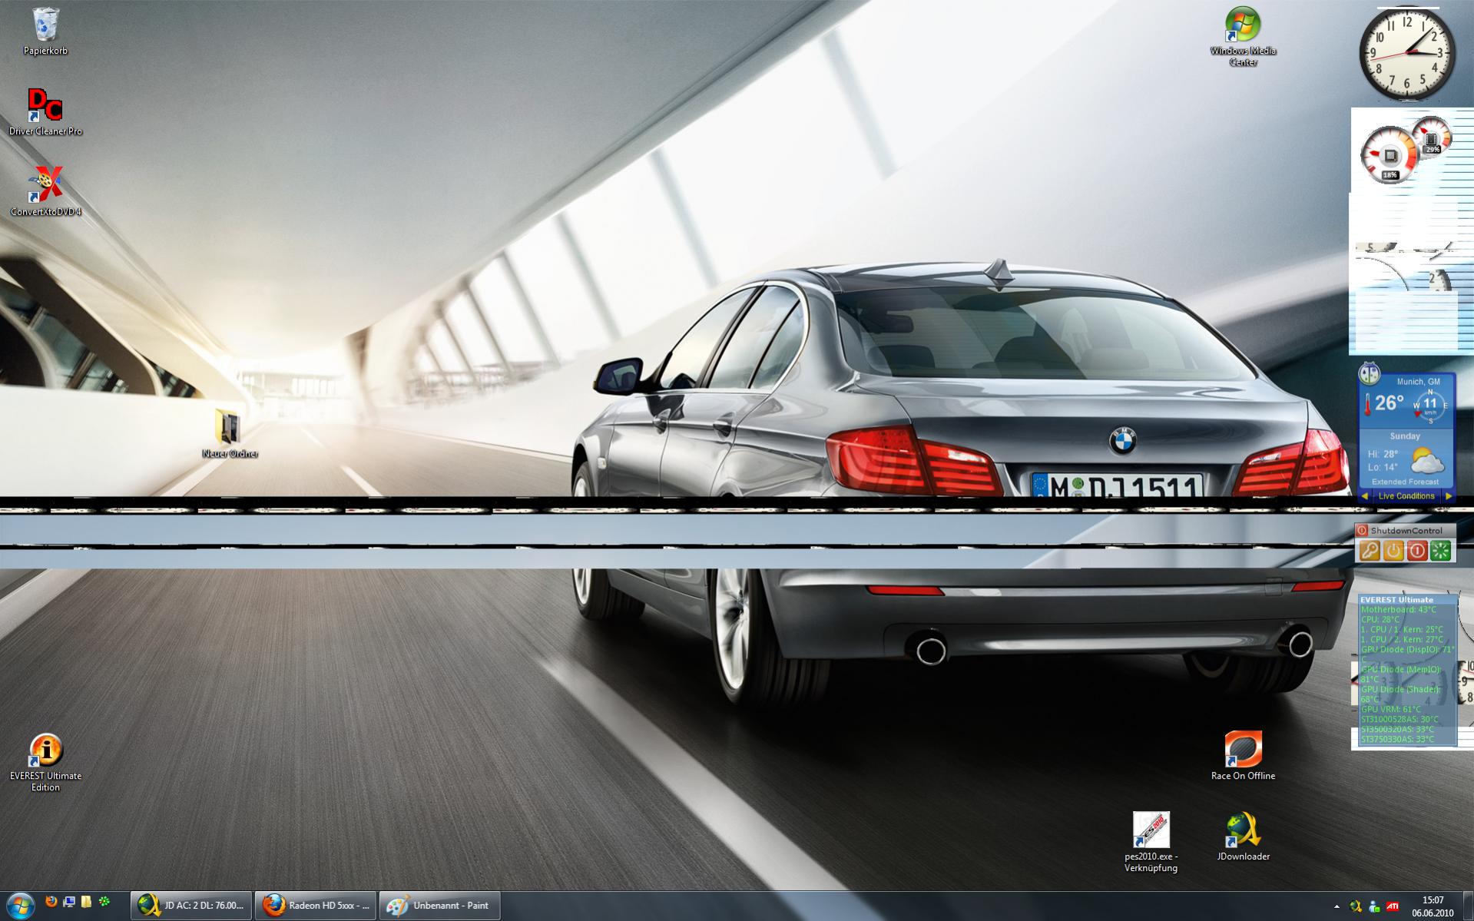Click ShutdownControl key lock button
The height and width of the screenshot is (921, 1474).
[x=1370, y=550]
